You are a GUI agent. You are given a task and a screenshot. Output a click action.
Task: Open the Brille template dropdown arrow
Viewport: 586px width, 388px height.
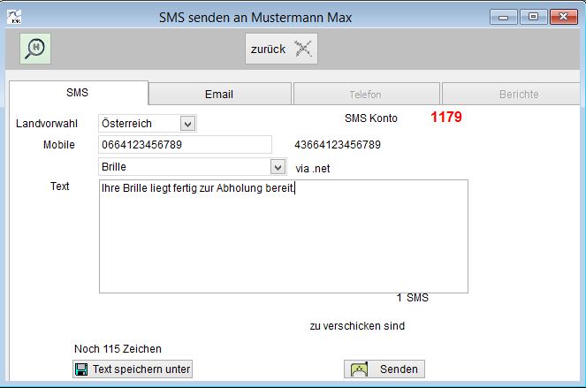point(278,166)
